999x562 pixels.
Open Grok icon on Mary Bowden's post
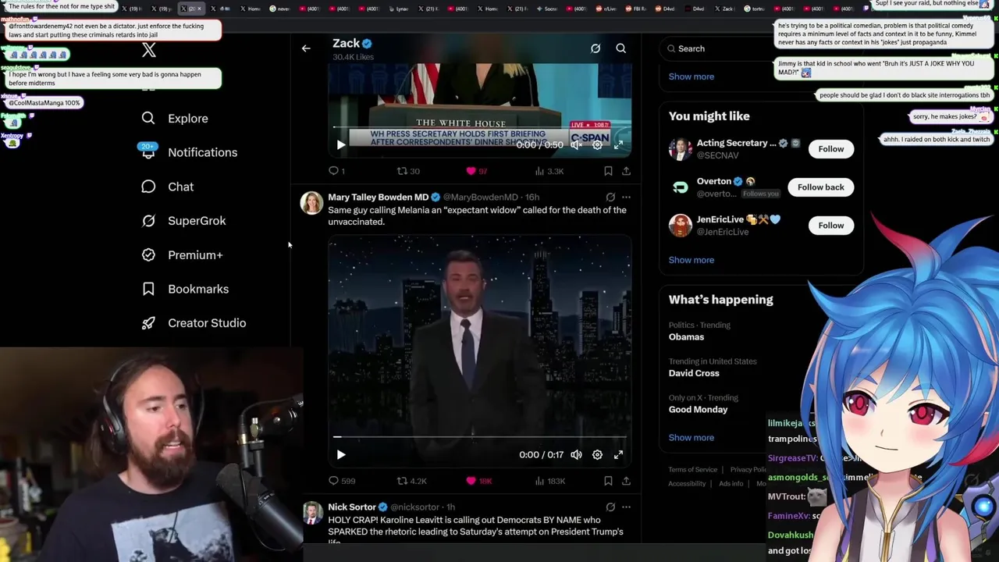610,197
